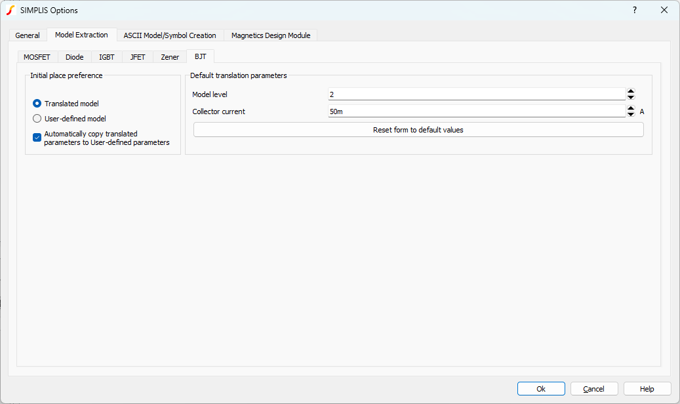
Task: Click the Collector current input field
Action: (476, 111)
